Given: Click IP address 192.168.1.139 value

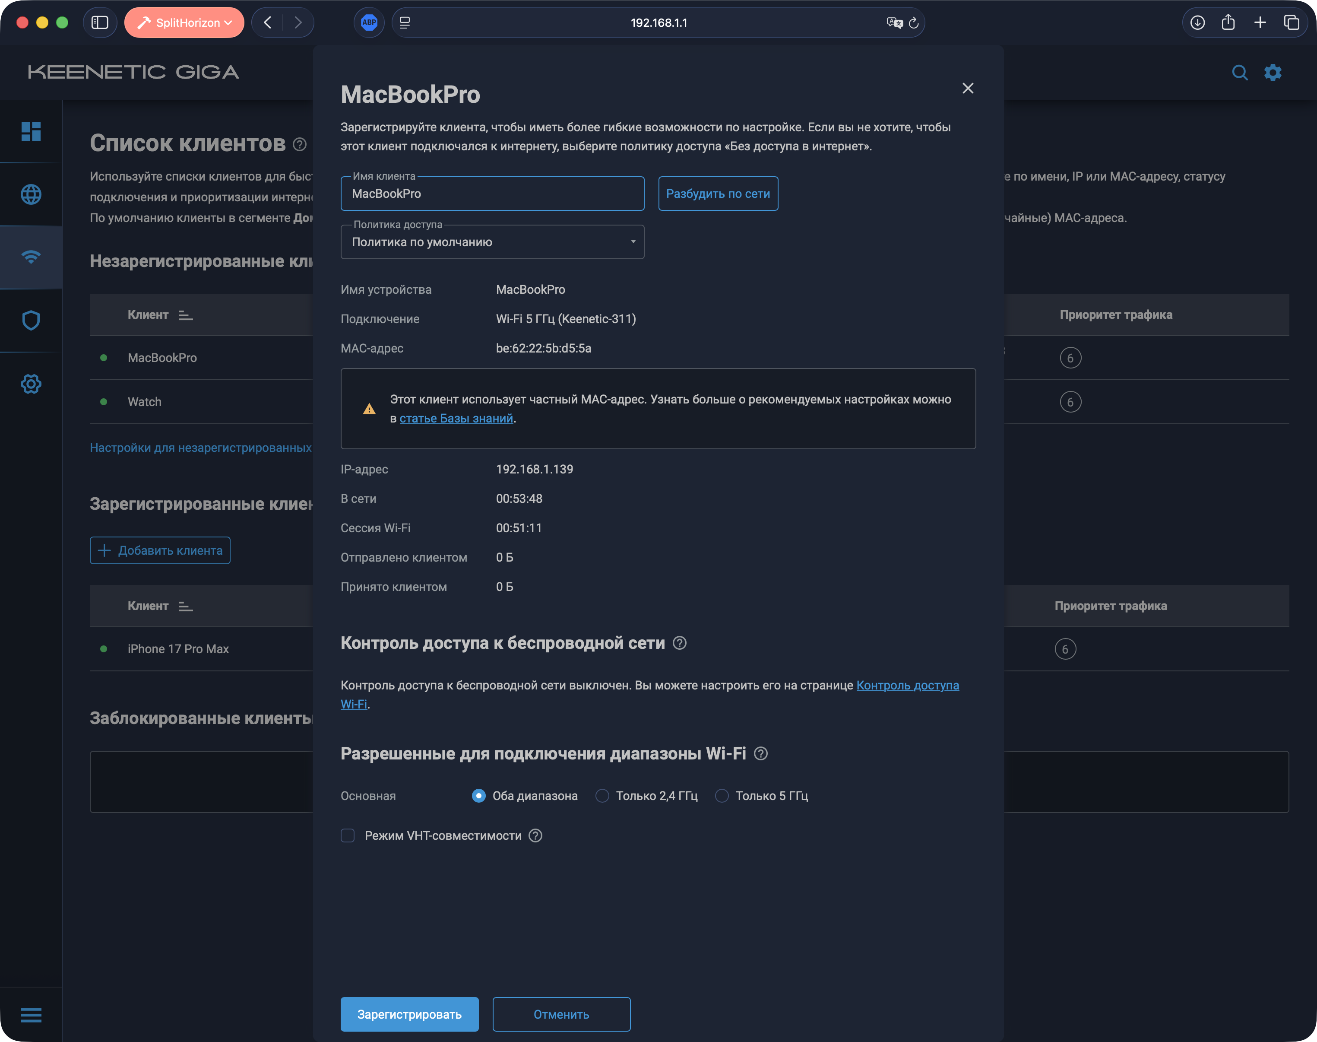Looking at the screenshot, I should click(534, 469).
